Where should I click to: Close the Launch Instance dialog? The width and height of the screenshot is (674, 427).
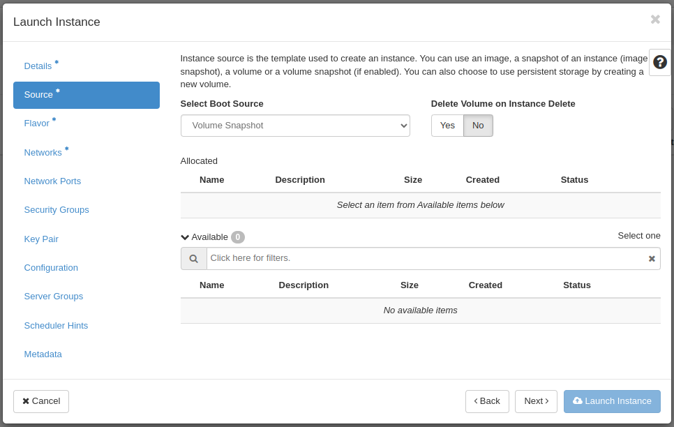655,20
